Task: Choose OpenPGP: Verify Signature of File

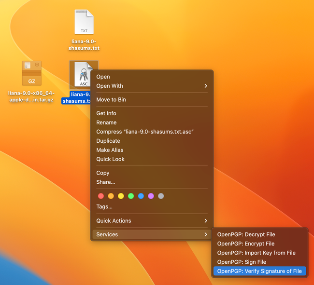Action: coord(259,271)
